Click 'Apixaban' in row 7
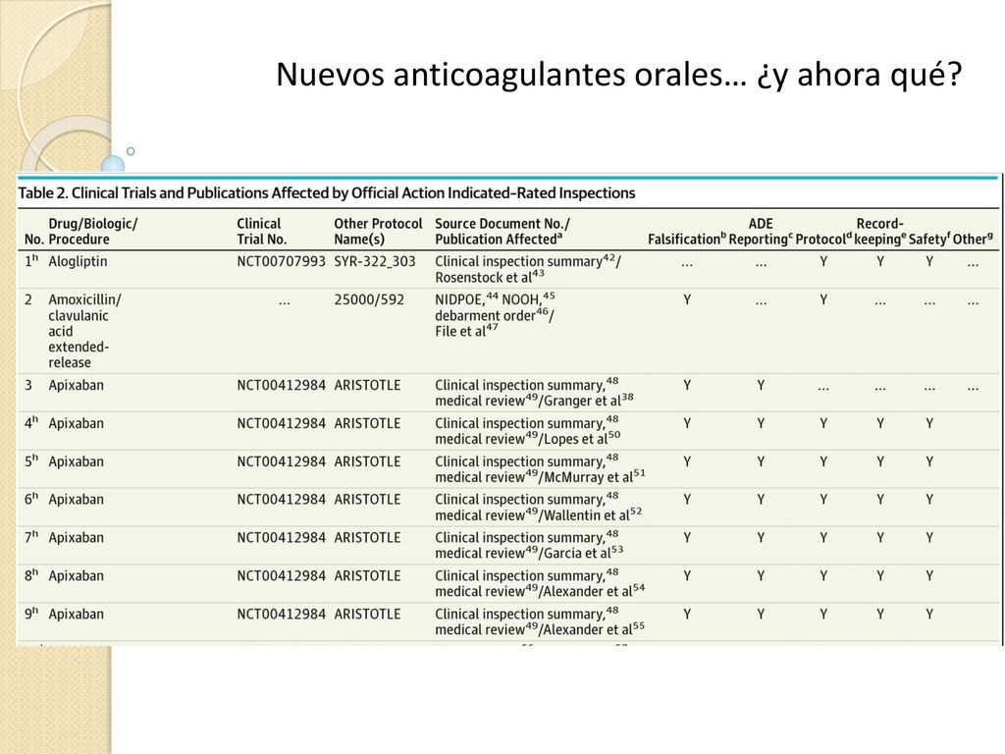This screenshot has width=1005, height=754. click(76, 538)
